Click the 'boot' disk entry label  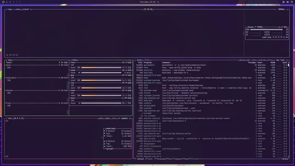73,98
